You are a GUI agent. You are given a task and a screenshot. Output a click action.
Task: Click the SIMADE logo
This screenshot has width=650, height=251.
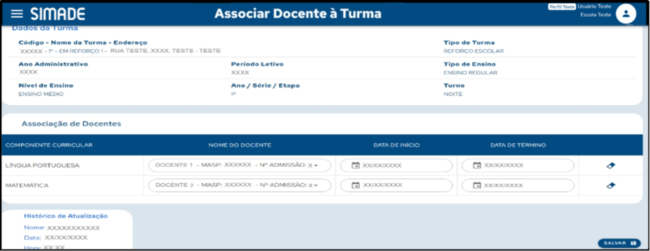pyautogui.click(x=58, y=14)
